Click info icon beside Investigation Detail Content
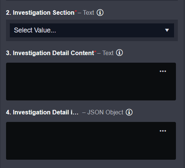The width and height of the screenshot is (185, 168). pyautogui.click(x=119, y=53)
